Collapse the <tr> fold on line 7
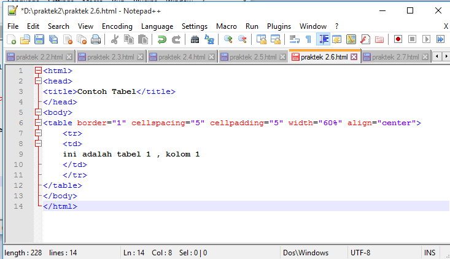Viewport: 450px width, 259px height. [x=38, y=133]
